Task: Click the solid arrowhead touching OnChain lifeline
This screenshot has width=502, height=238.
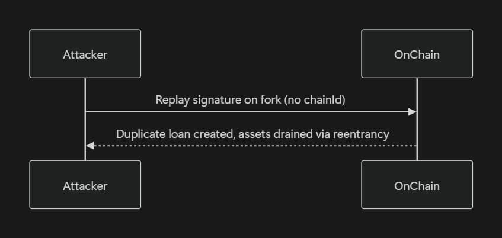Action: pos(413,112)
